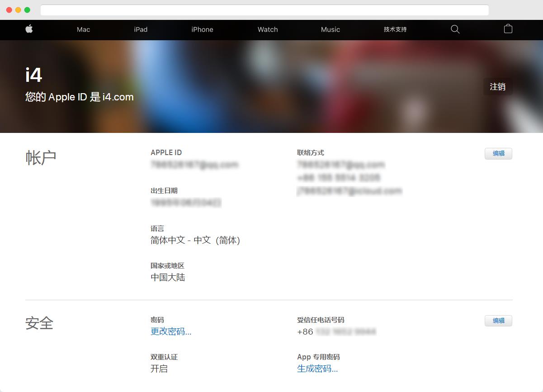Open the search icon in the navigation bar
The image size is (543, 392).
pyautogui.click(x=455, y=29)
